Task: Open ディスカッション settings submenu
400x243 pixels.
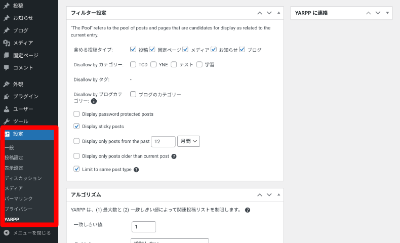Action: (23, 178)
